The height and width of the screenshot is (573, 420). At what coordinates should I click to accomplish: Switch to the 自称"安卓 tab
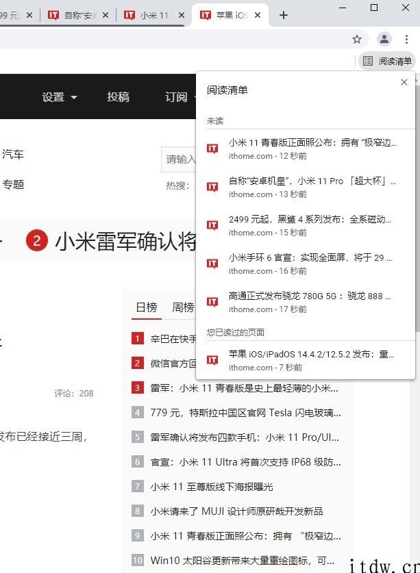click(x=78, y=15)
